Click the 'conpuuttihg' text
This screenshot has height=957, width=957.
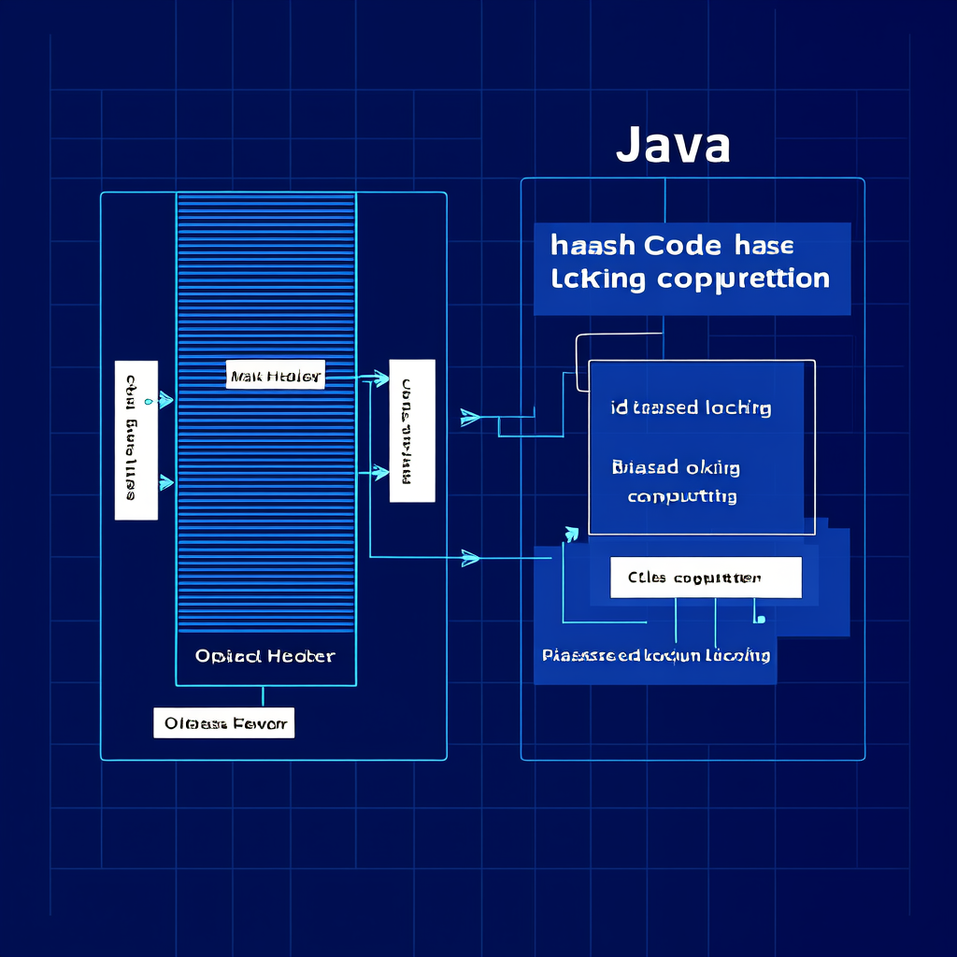coord(682,497)
